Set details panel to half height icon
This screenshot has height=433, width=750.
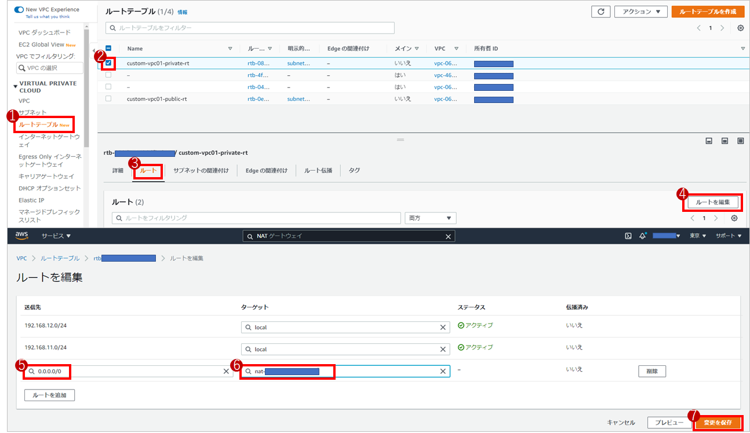tap(724, 141)
